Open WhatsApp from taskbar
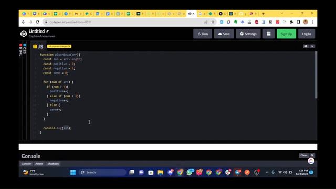 [190, 172]
